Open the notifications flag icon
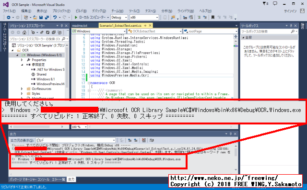 click(x=265, y=3)
